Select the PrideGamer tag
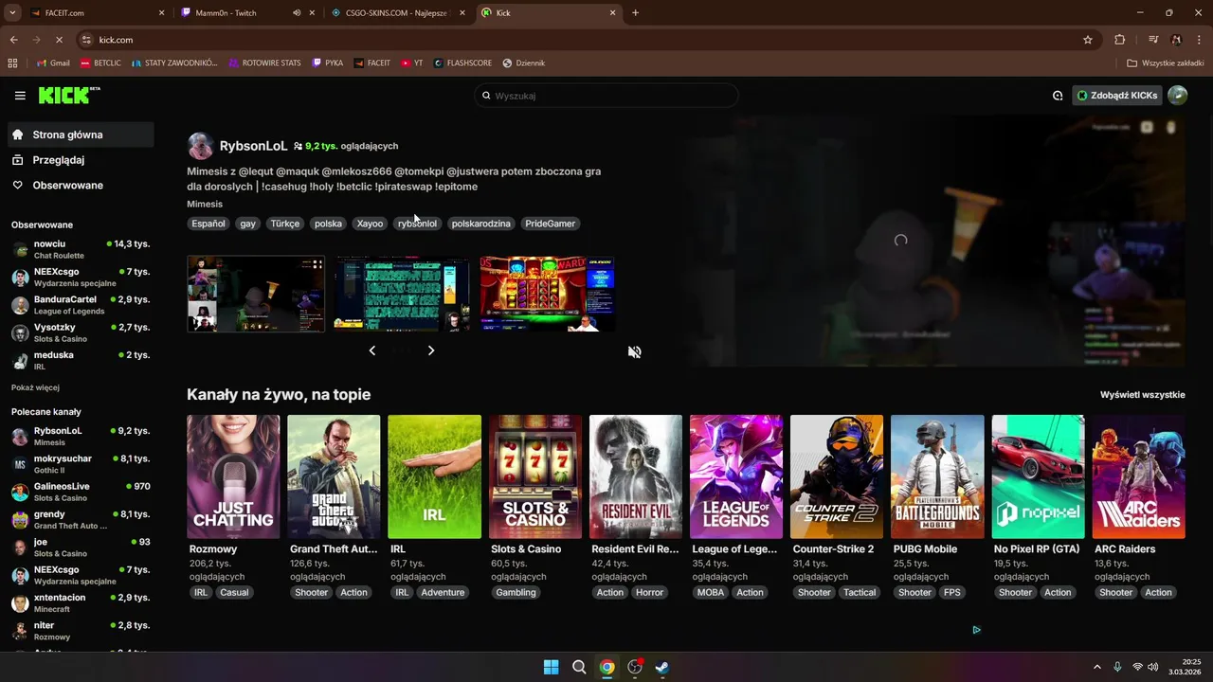The image size is (1213, 682). point(551,224)
